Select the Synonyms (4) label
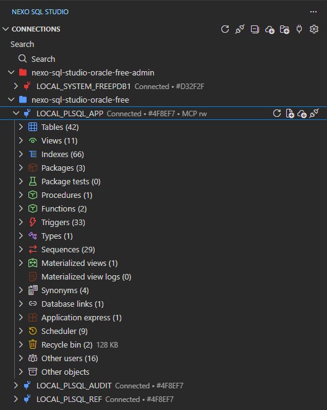This screenshot has height=410, width=327. point(65,290)
